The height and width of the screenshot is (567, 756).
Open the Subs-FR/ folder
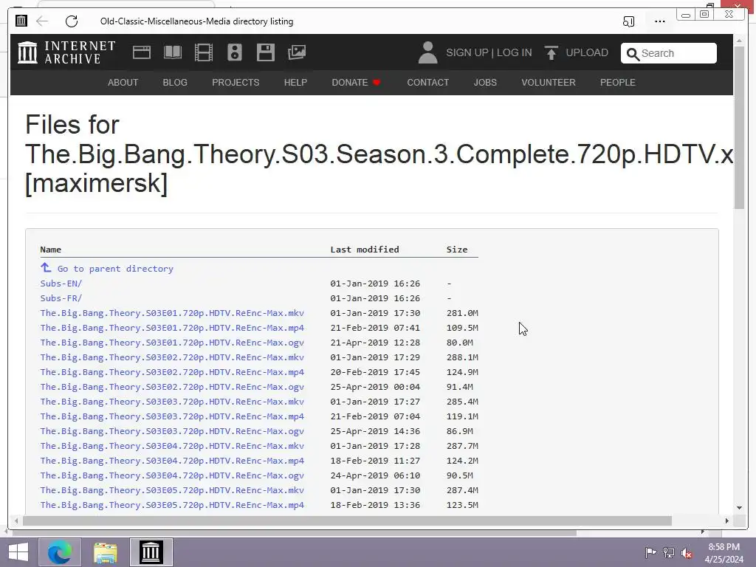(61, 298)
